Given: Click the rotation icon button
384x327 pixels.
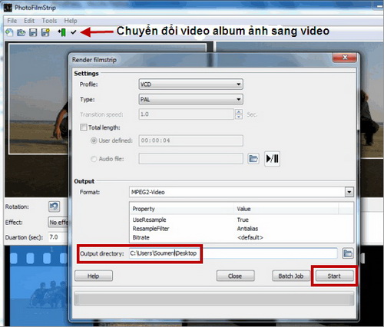Looking at the screenshot, I should click(x=54, y=206).
